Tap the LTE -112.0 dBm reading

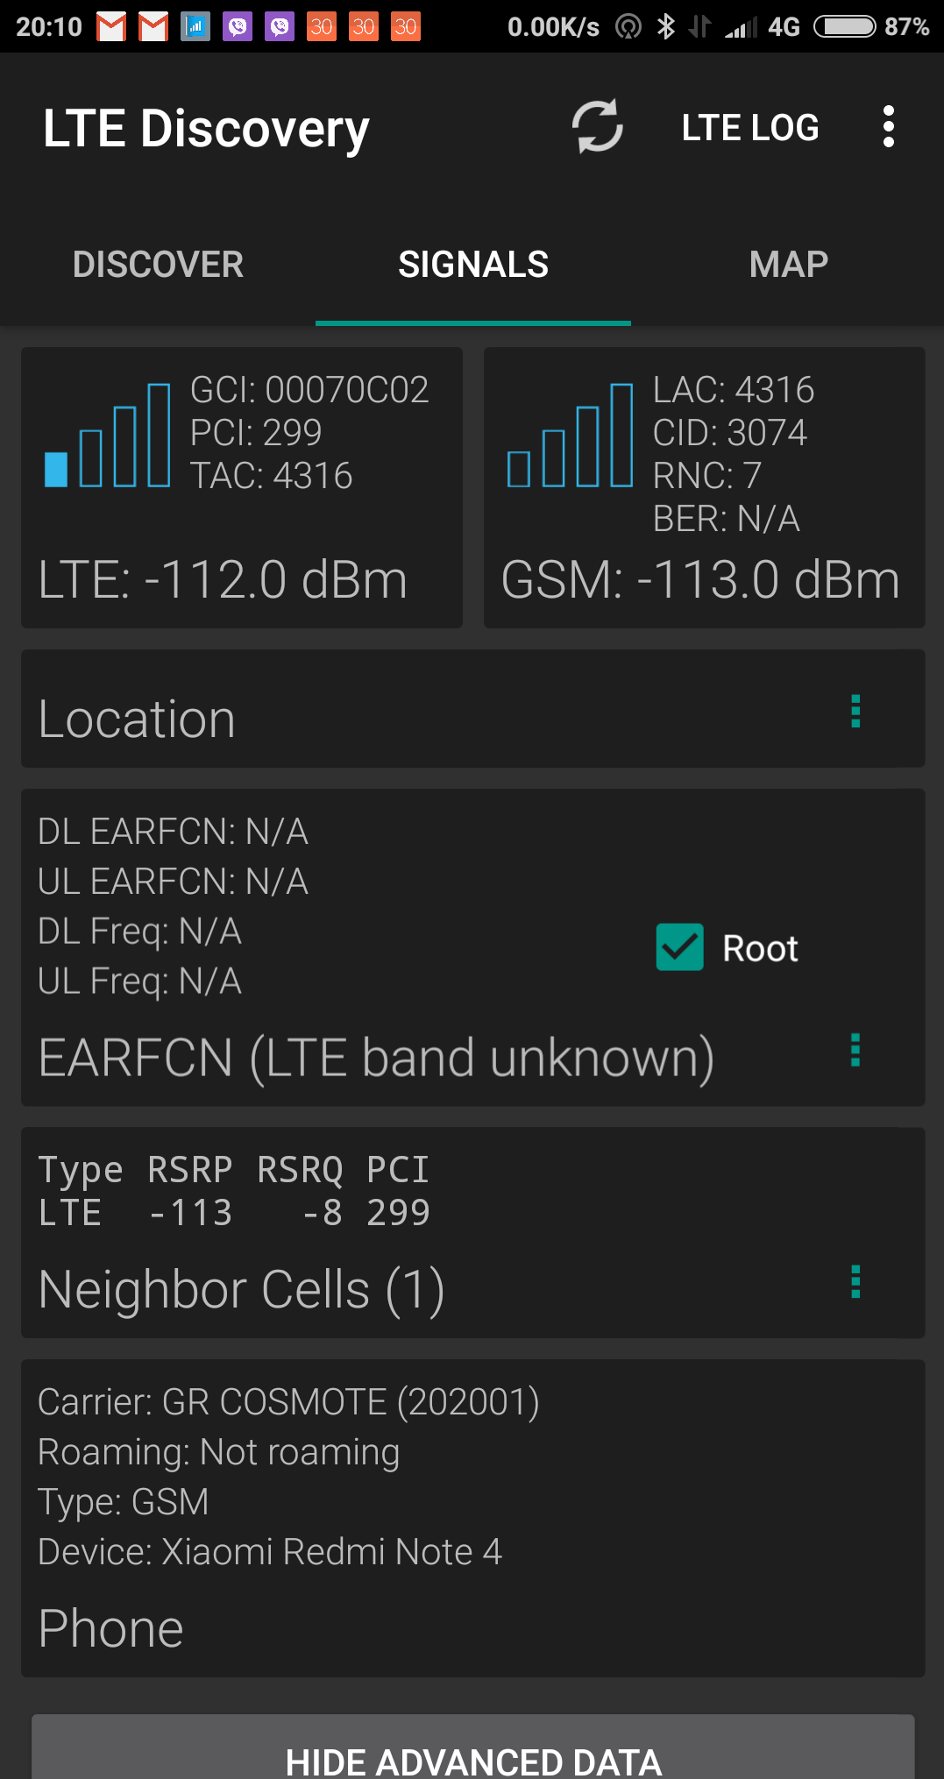(x=224, y=580)
